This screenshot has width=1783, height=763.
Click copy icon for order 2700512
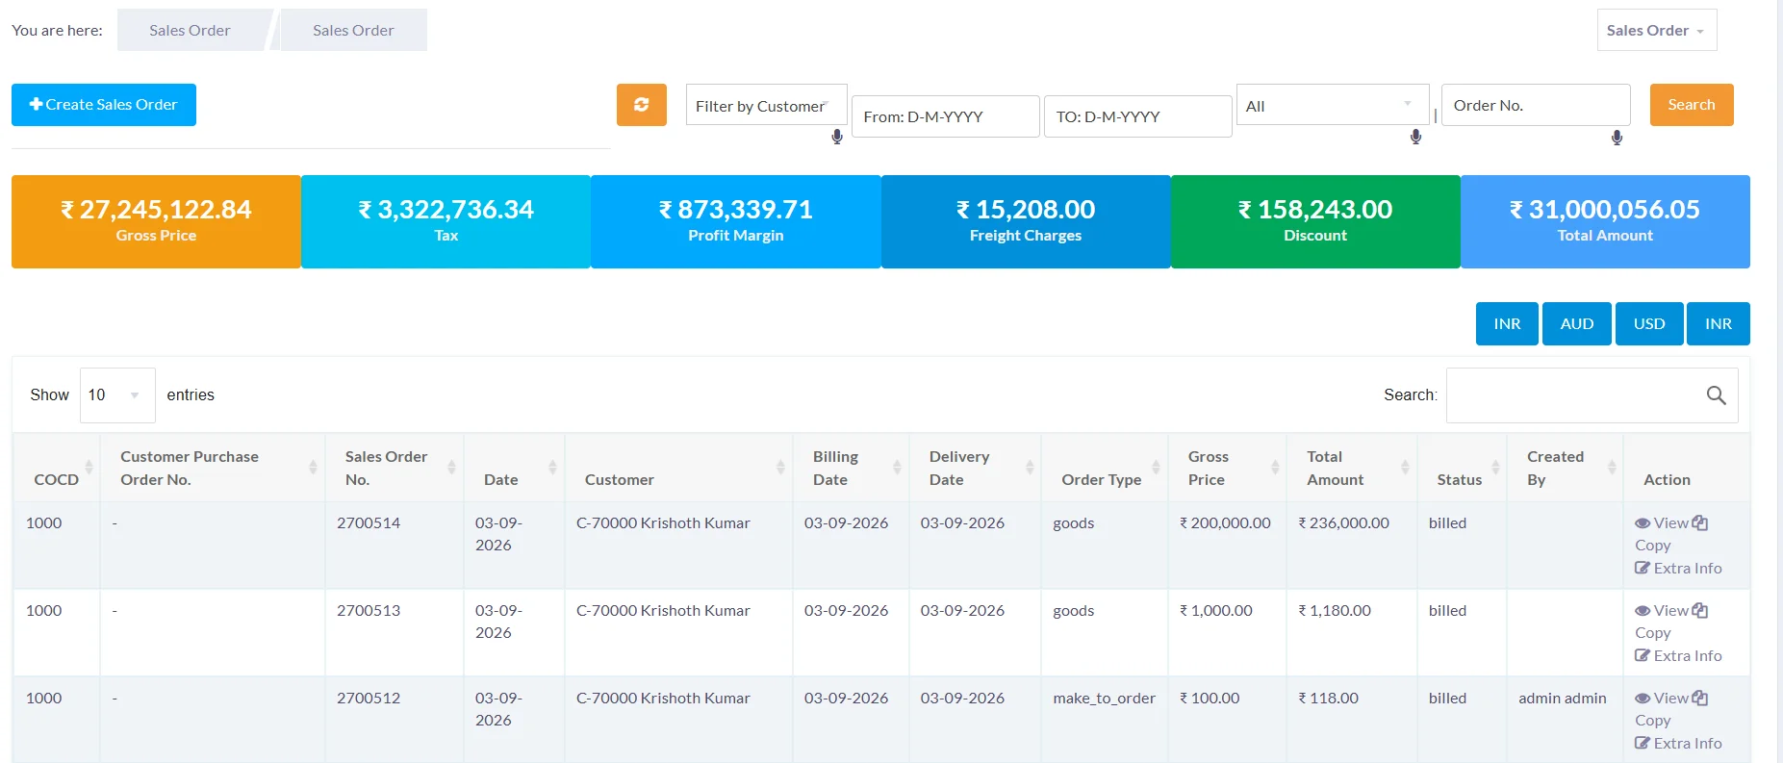[1700, 698]
